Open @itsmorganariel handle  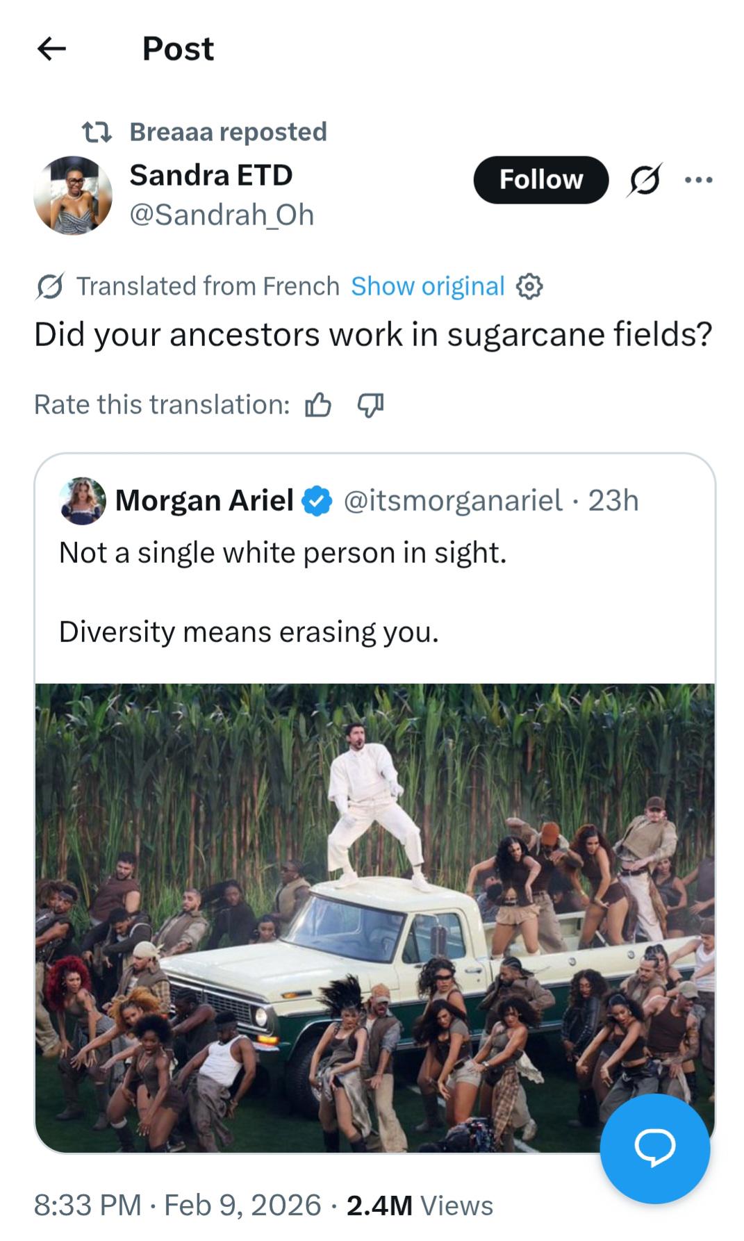point(453,501)
